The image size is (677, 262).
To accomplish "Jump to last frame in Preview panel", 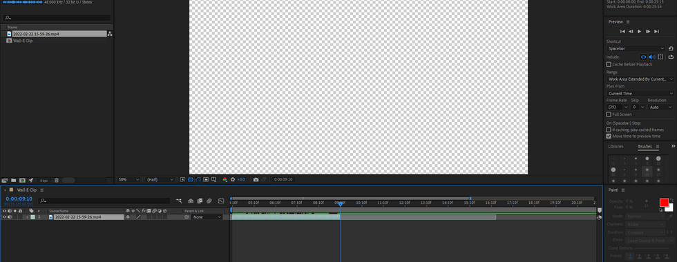I will click(656, 32).
